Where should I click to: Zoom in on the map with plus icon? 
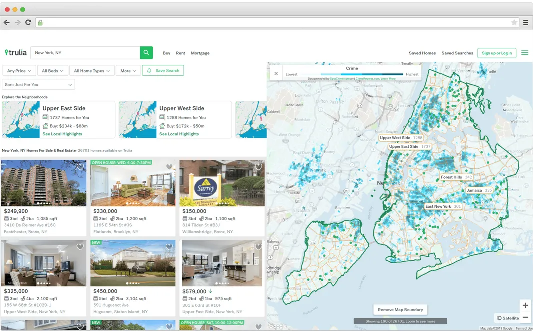(x=525, y=305)
